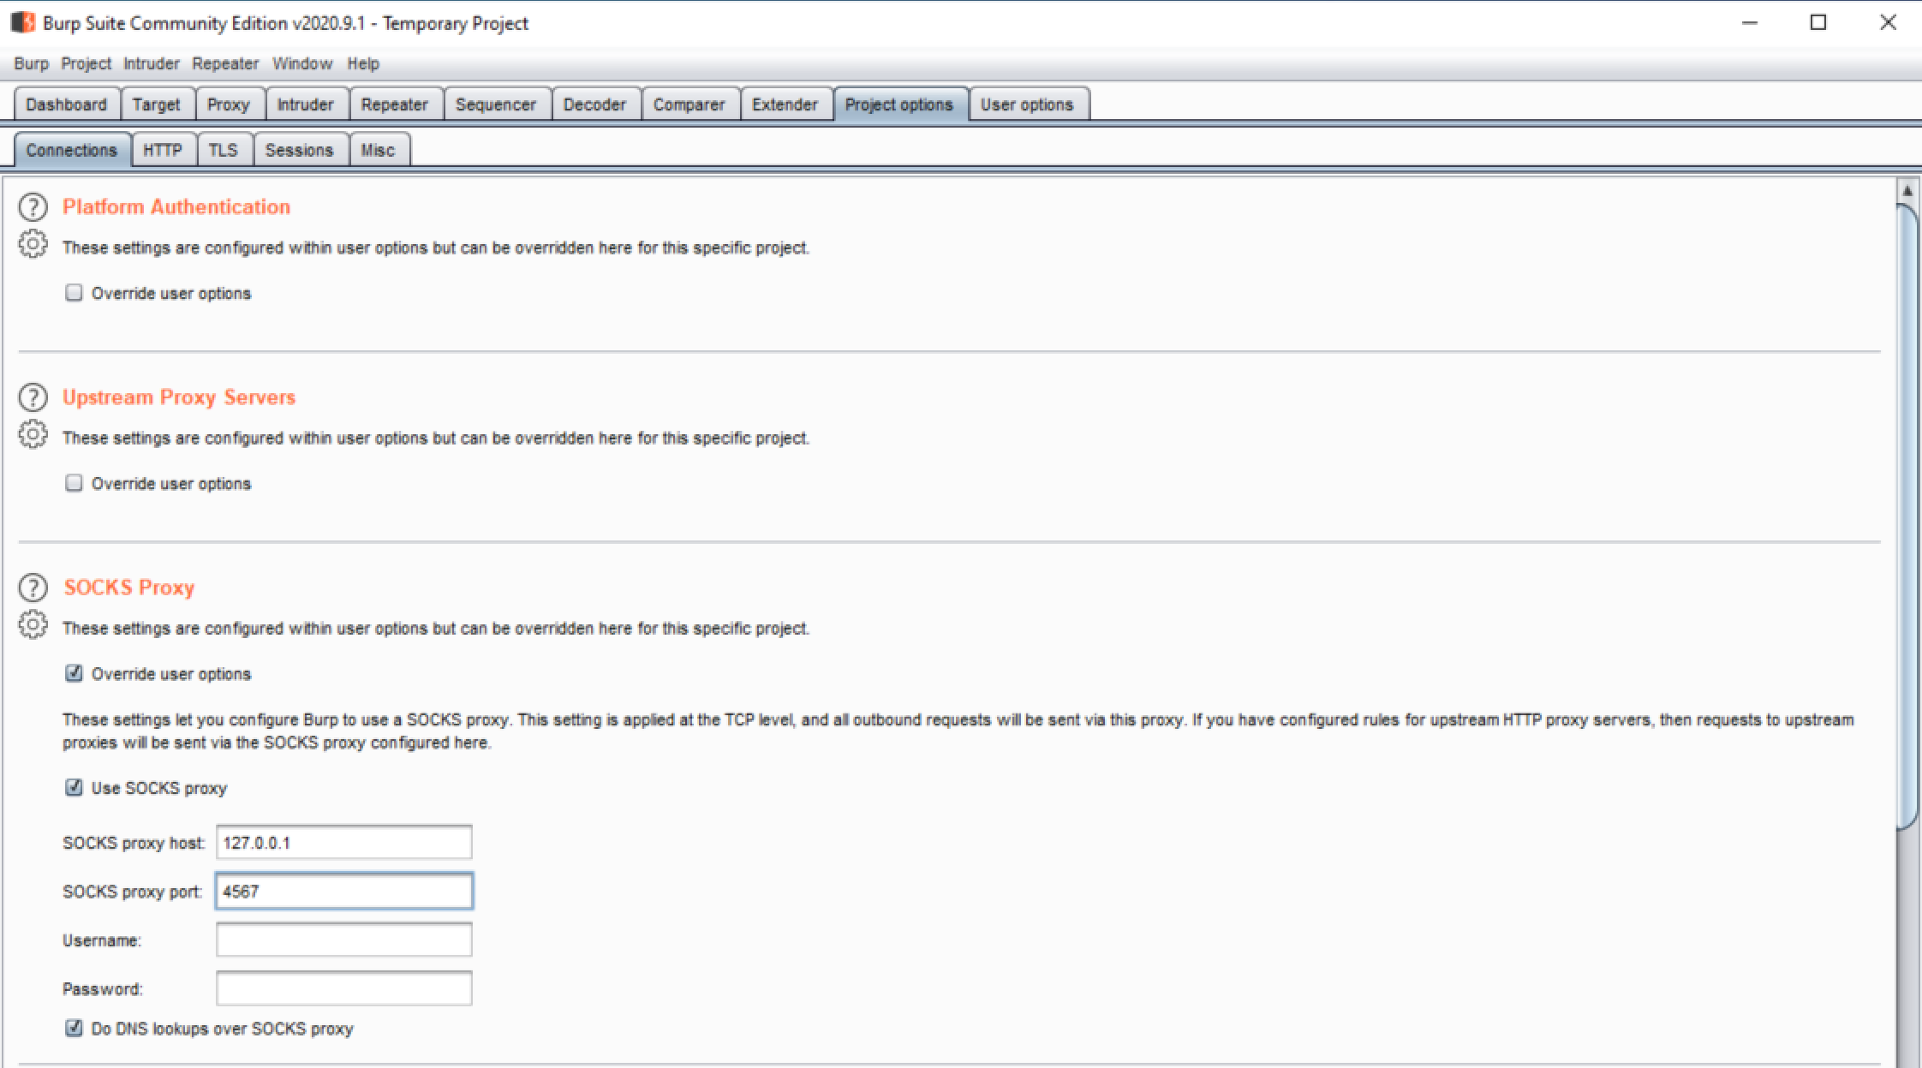Enable Override user options for Platform Authentication
The width and height of the screenshot is (1922, 1068).
coord(74,293)
